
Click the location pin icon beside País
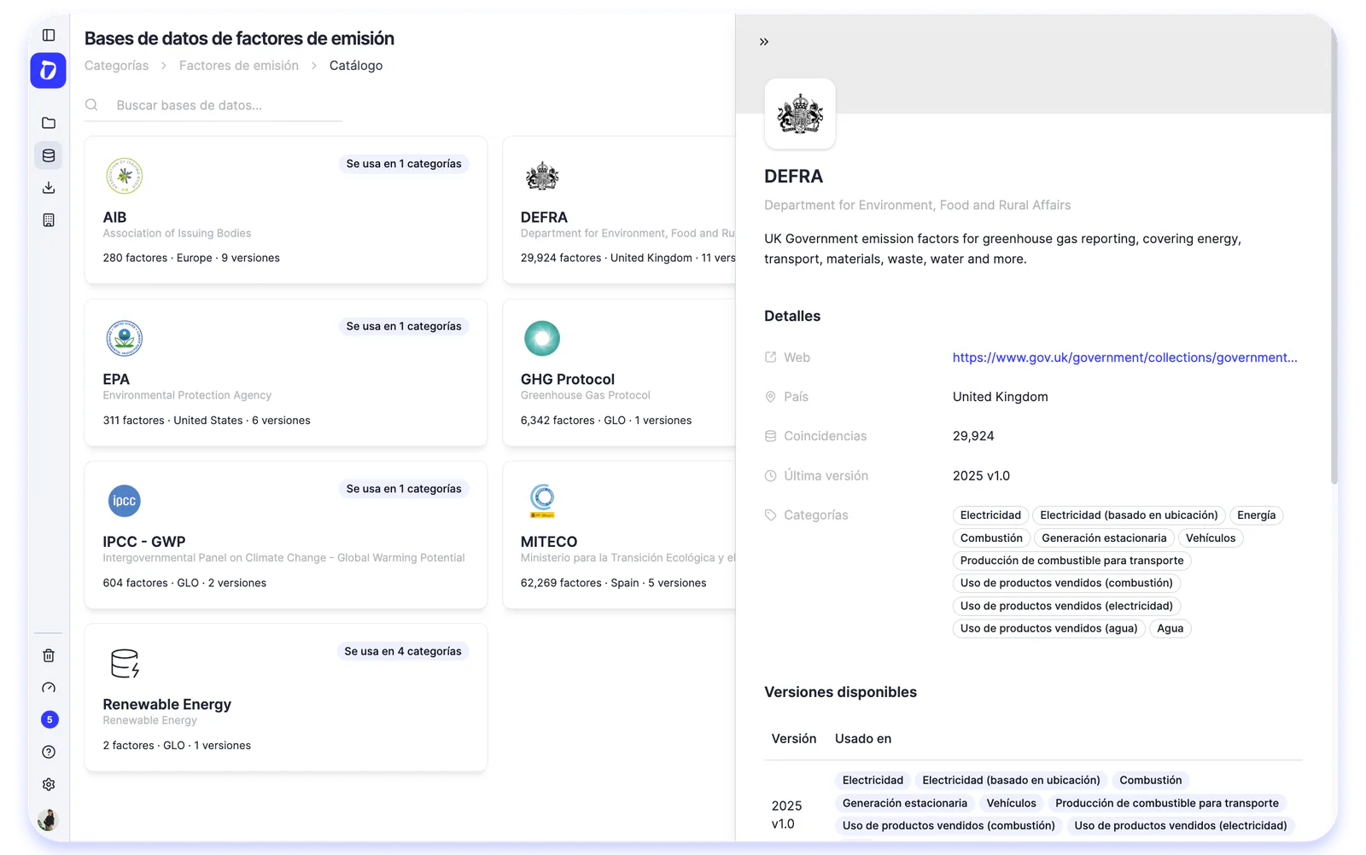tap(770, 397)
